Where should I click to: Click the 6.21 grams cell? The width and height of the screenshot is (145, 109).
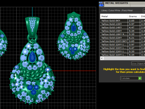(x=134, y=38)
